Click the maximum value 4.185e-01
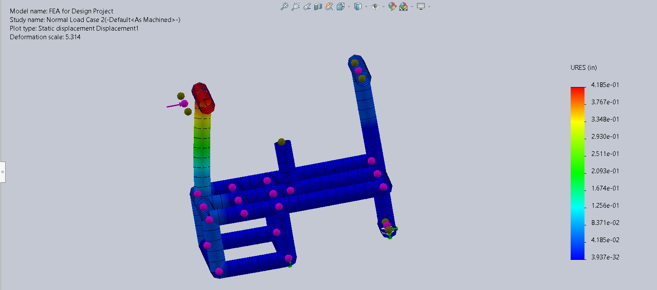The width and height of the screenshot is (657, 290). pyautogui.click(x=605, y=85)
